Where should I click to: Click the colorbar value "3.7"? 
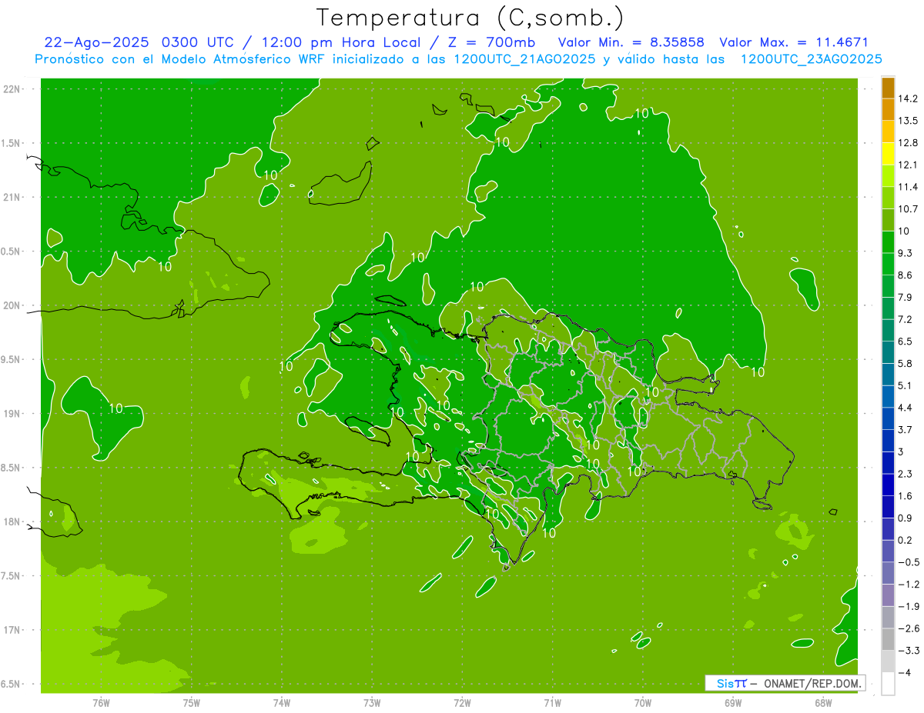point(906,429)
